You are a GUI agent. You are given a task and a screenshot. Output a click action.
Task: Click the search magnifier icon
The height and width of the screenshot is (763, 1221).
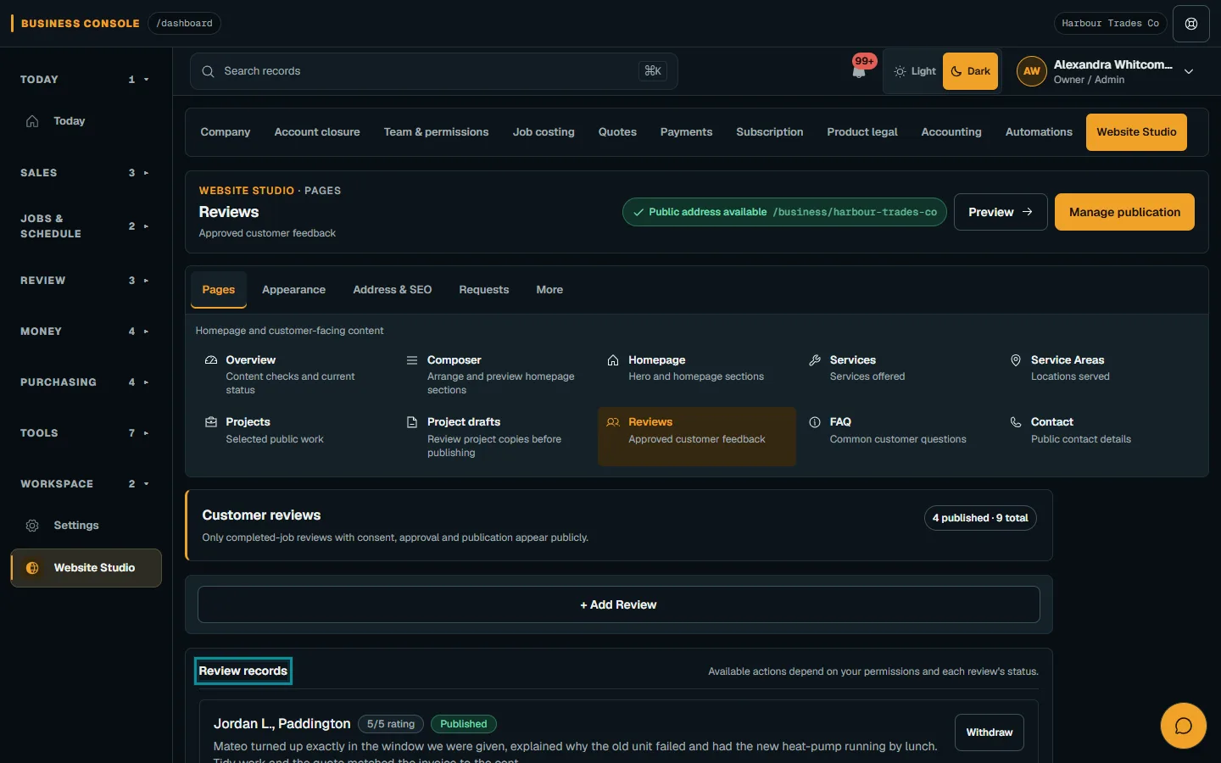[x=208, y=71]
